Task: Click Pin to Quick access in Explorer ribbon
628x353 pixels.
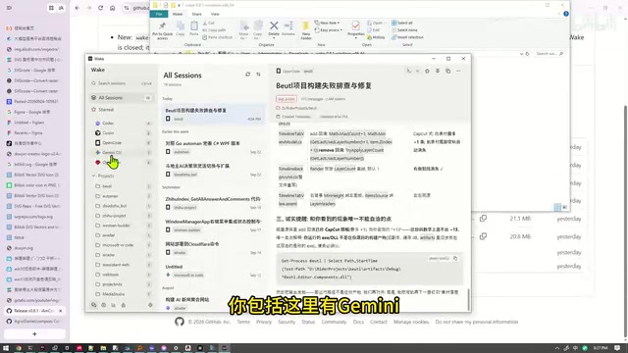Action: coord(162,30)
